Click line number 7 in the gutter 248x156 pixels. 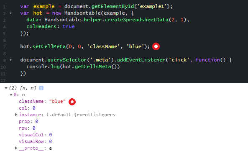pos(4,47)
